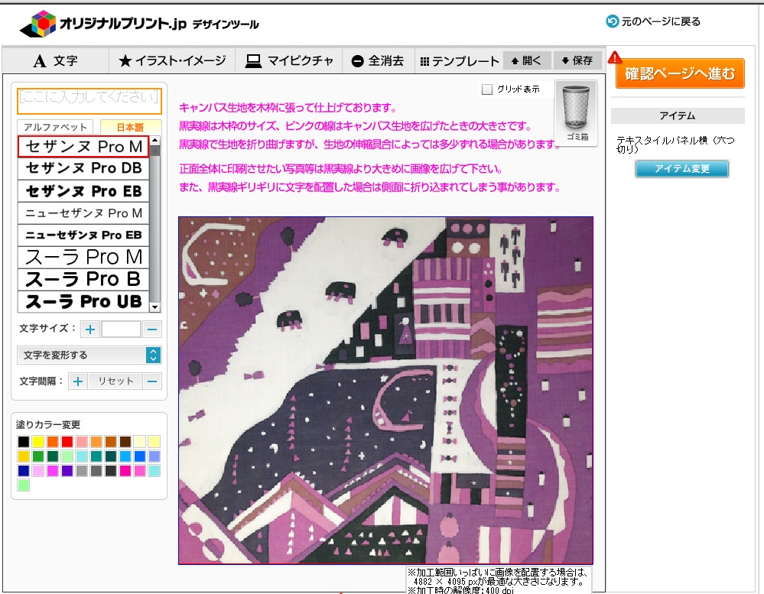Pick the dark brown color swatch
Image resolution: width=764 pixels, height=594 pixels.
click(125, 442)
